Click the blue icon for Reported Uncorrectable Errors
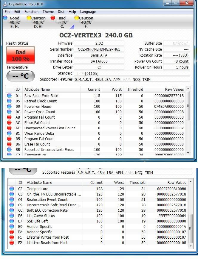 point(9,149)
